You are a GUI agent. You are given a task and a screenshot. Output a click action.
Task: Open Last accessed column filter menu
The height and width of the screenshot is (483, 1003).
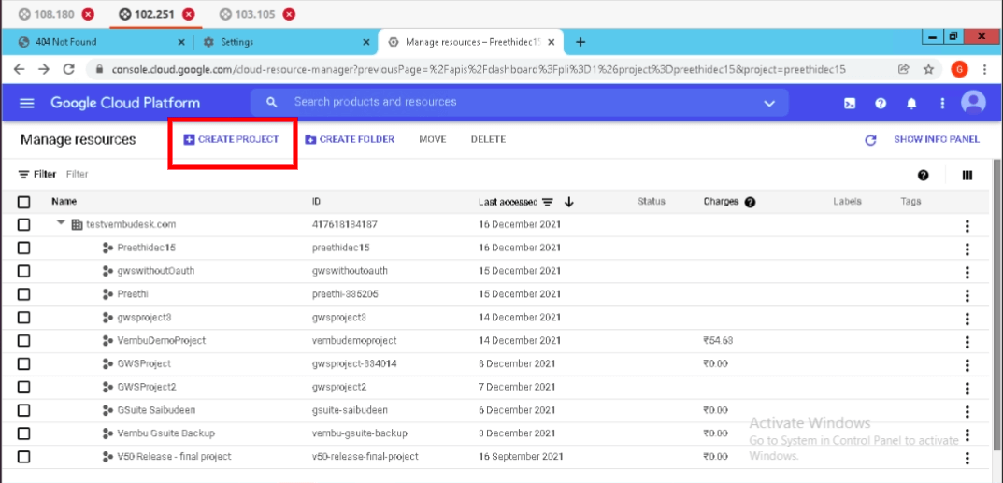(548, 202)
